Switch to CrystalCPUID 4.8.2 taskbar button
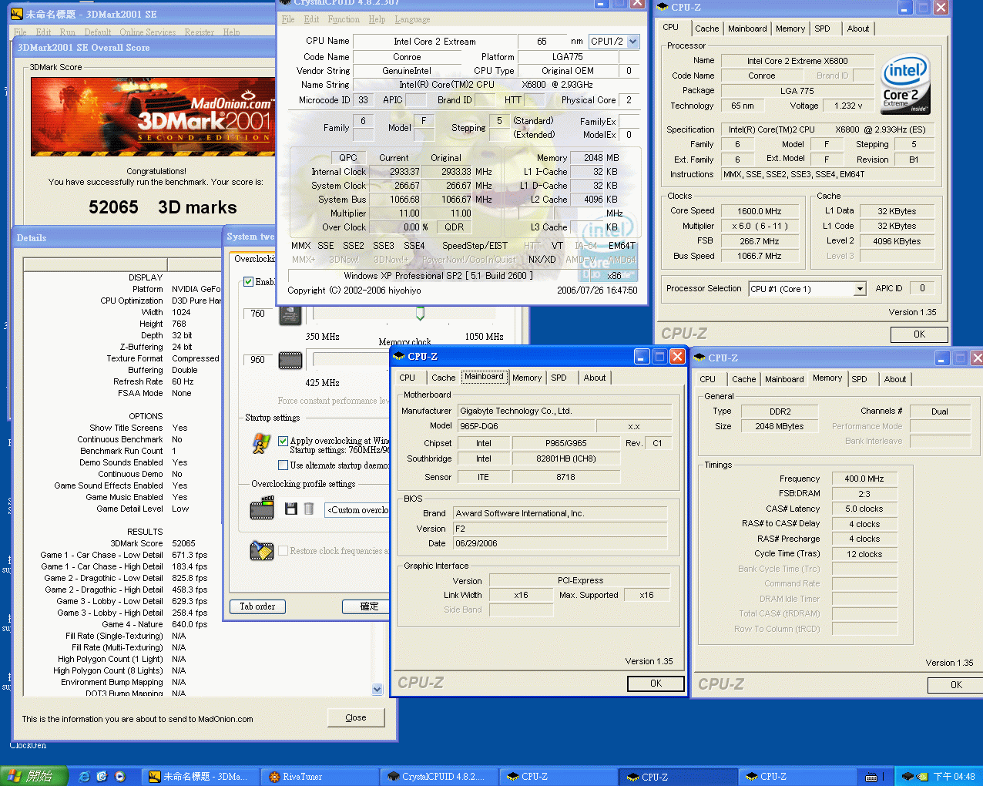Viewport: 983px width, 786px height. [x=441, y=777]
